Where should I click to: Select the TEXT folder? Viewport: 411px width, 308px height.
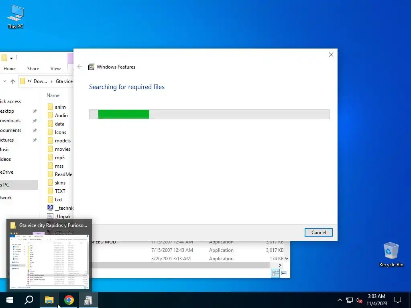pos(60,191)
